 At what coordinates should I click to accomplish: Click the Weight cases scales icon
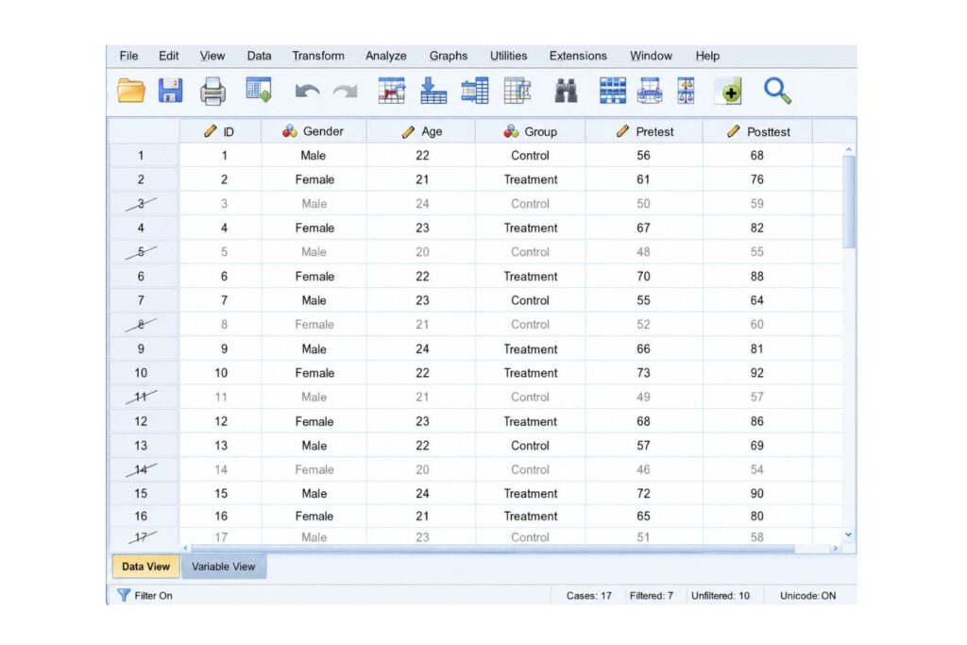[x=686, y=91]
